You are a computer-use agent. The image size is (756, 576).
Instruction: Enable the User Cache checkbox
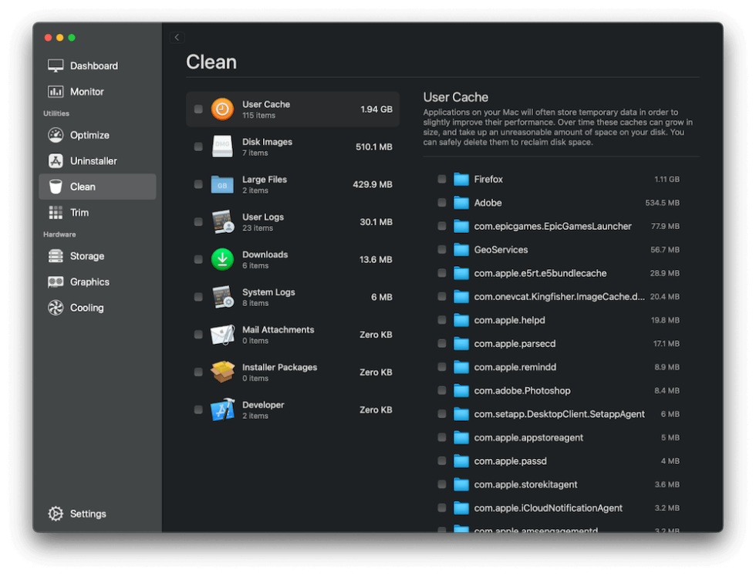[x=198, y=109]
